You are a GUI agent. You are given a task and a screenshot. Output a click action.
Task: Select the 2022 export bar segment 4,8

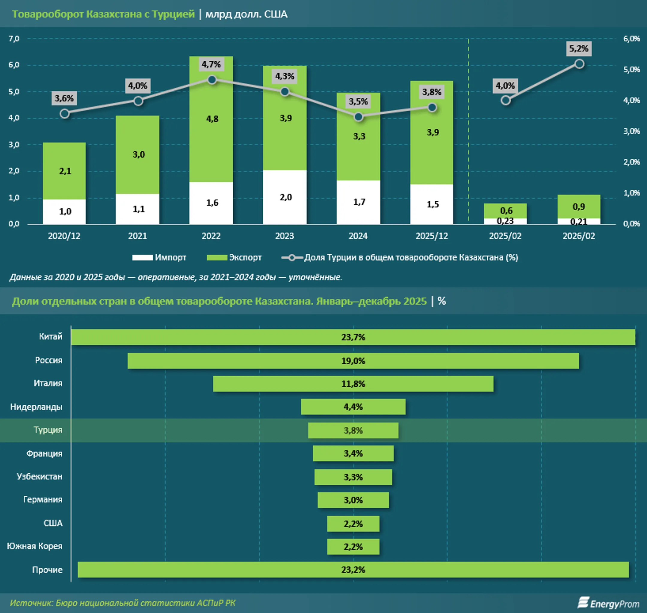[211, 119]
